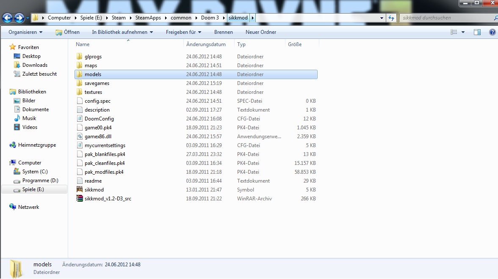Open In Bibliothek aufnehmen dropdown
Image resolution: width=498 pixels, height=279 pixels.
(x=122, y=32)
